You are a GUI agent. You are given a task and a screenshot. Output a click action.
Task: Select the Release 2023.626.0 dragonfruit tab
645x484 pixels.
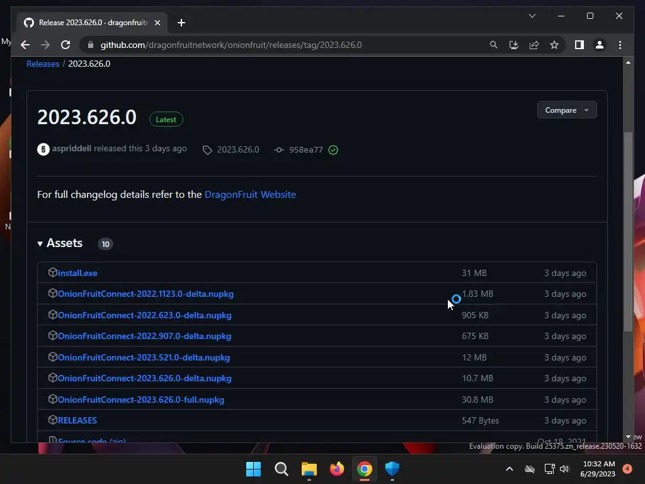click(92, 23)
